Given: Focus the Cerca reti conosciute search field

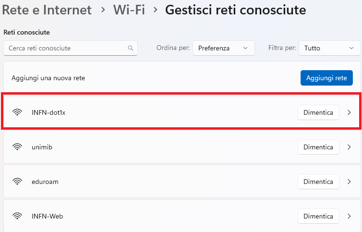Looking at the screenshot, I should click(71, 48).
